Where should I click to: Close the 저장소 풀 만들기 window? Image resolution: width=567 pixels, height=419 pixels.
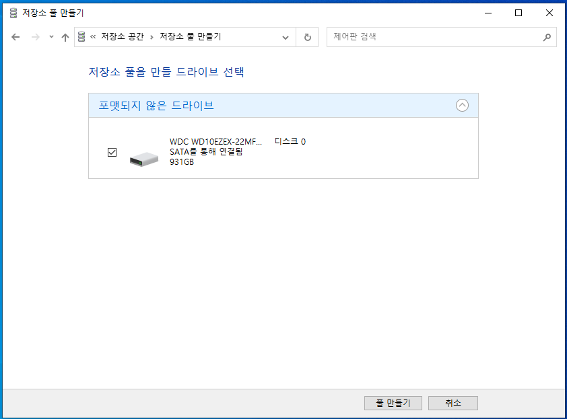click(x=549, y=13)
